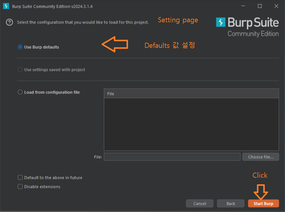This screenshot has height=212, width=285.
Task: Click the Burp Suite Community Edition logo
Action: (247, 27)
